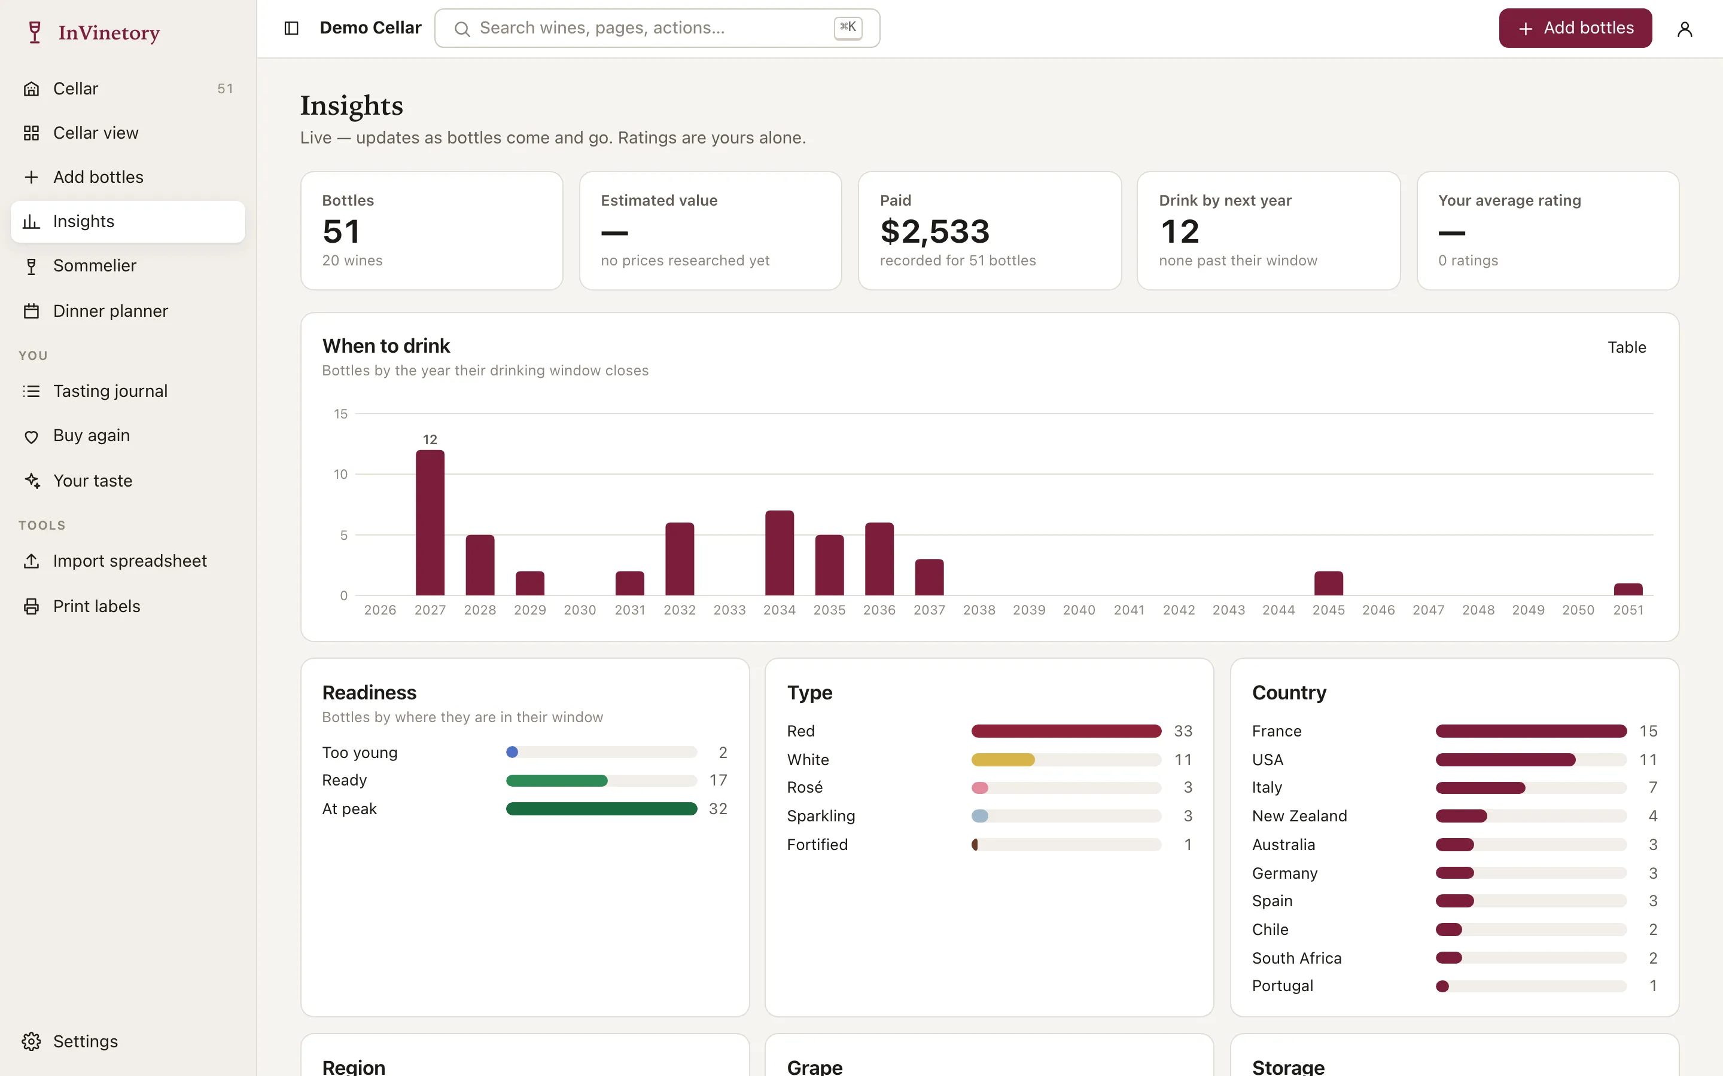Click the Your average rating card
This screenshot has height=1076, width=1723.
[x=1548, y=231]
